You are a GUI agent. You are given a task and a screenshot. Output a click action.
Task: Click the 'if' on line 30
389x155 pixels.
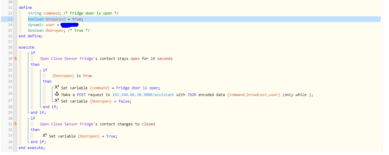[x=33, y=118]
